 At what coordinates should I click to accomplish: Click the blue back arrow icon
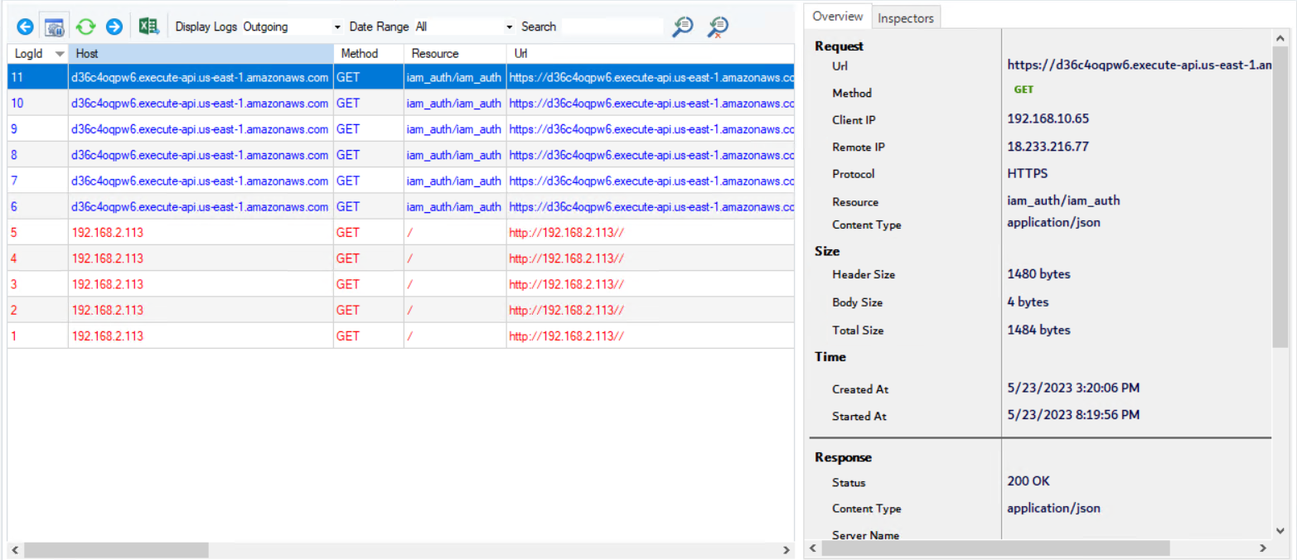pos(26,27)
